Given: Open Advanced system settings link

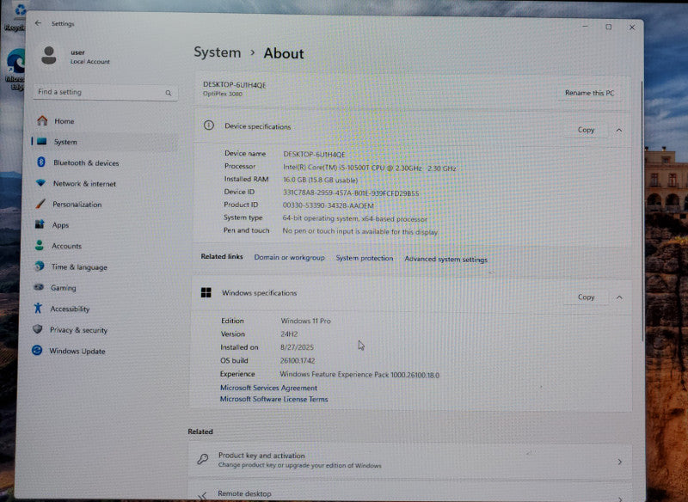Looking at the screenshot, I should tap(445, 259).
